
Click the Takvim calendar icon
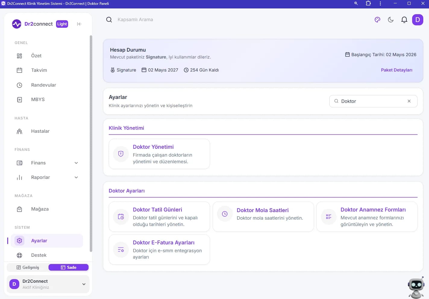[19, 70]
